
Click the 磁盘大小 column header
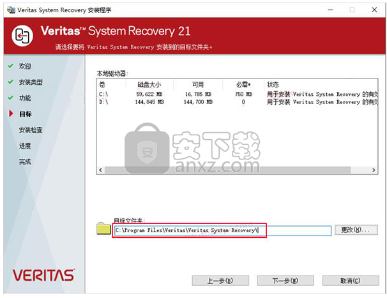149,85
